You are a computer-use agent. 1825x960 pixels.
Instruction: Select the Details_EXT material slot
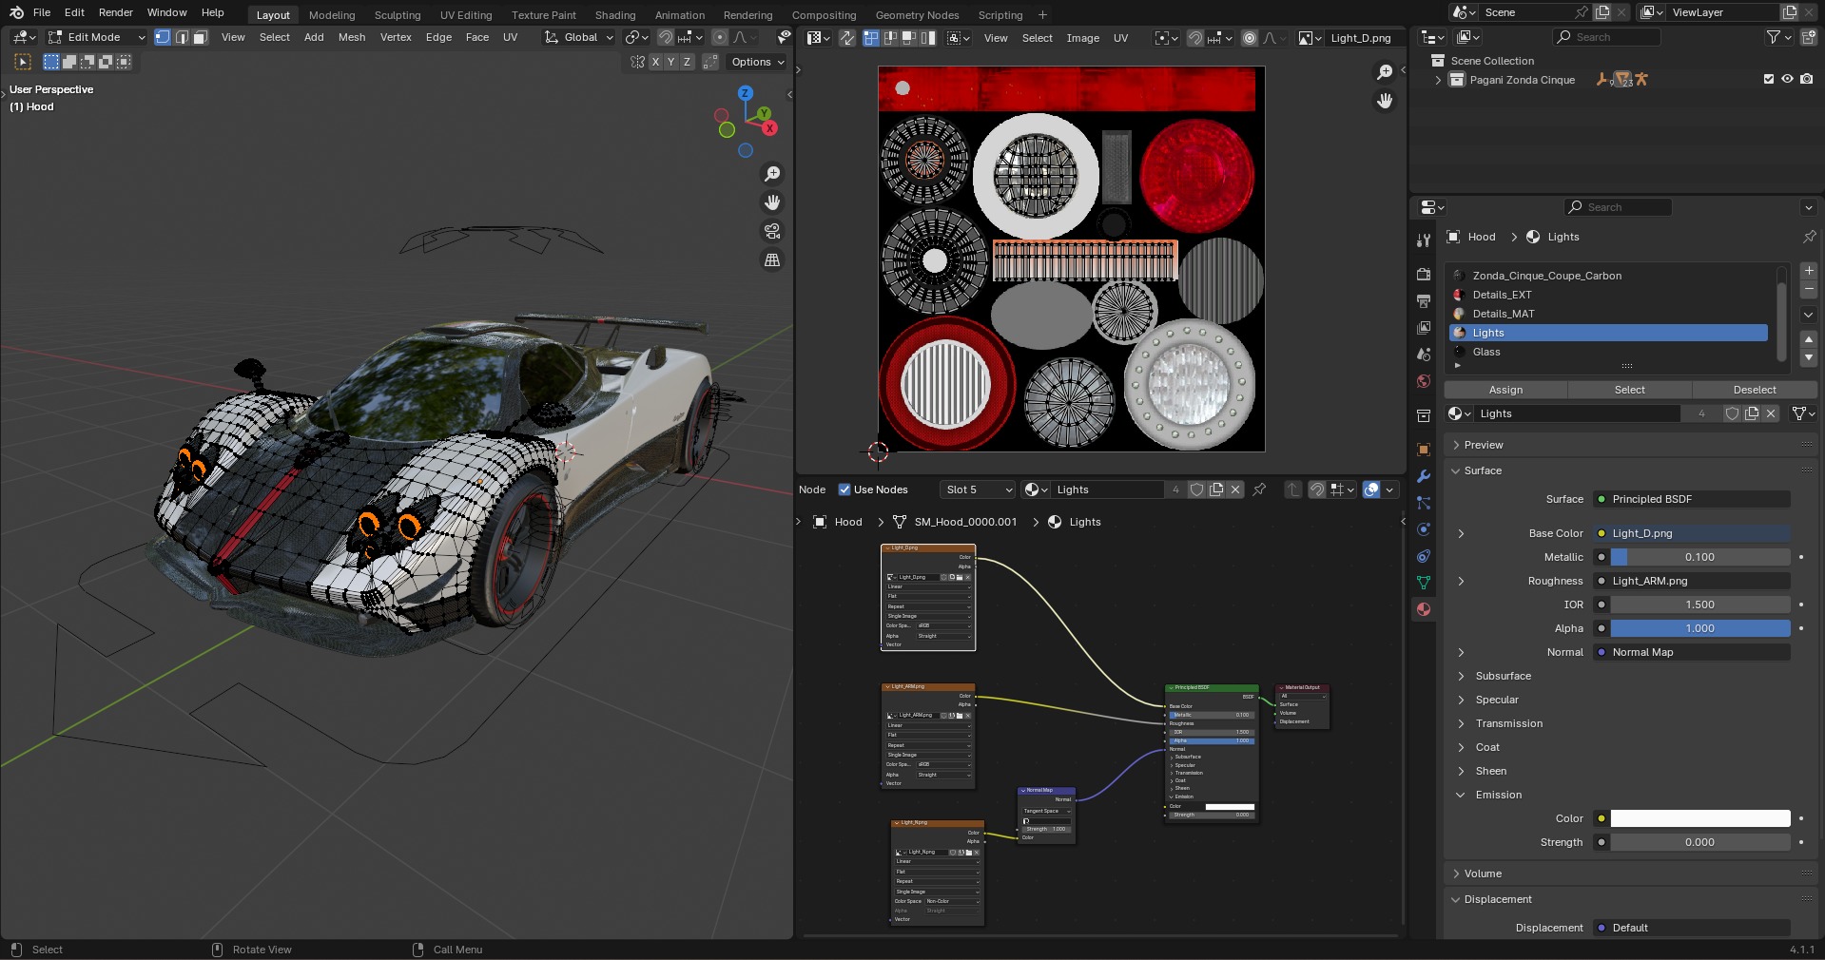pyautogui.click(x=1608, y=295)
